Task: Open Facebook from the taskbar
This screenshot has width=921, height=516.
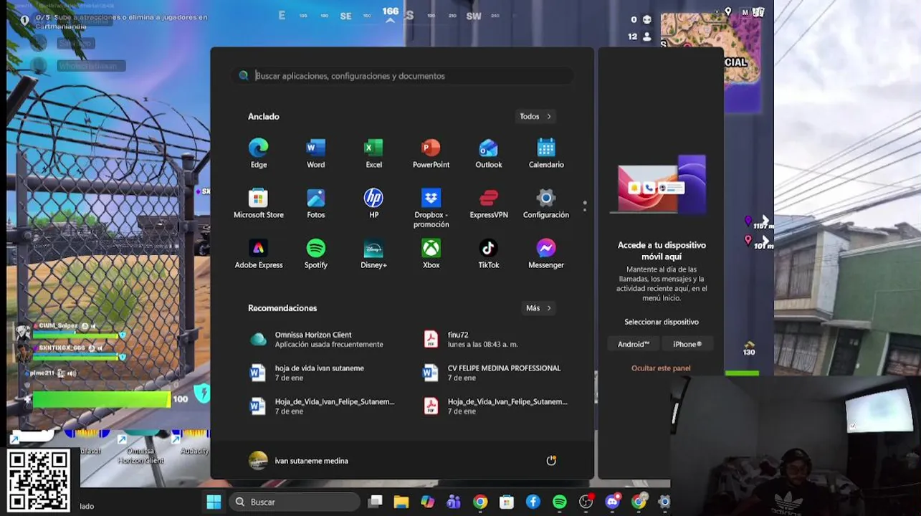Action: click(x=533, y=502)
